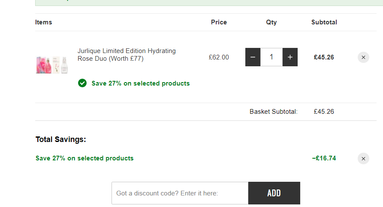Select the £62.00 item price
383x207 pixels.
pyautogui.click(x=219, y=57)
